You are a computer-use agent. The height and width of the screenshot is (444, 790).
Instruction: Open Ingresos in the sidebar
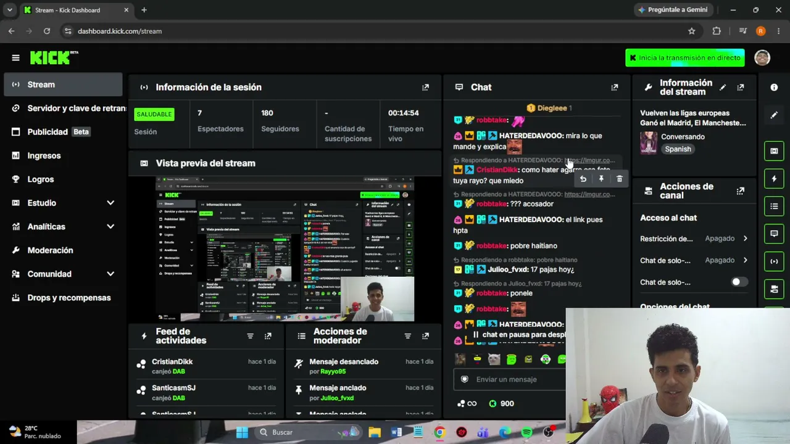point(63,155)
